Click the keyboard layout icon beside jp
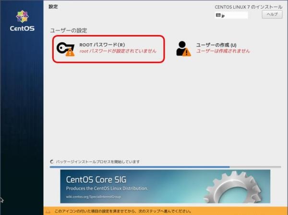The width and height of the screenshot is (288, 215). (218, 15)
